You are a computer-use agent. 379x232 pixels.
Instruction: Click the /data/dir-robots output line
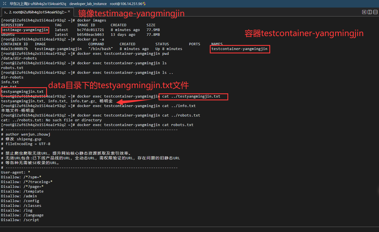point(19,58)
